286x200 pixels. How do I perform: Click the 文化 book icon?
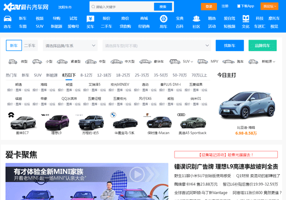pos(245,19)
